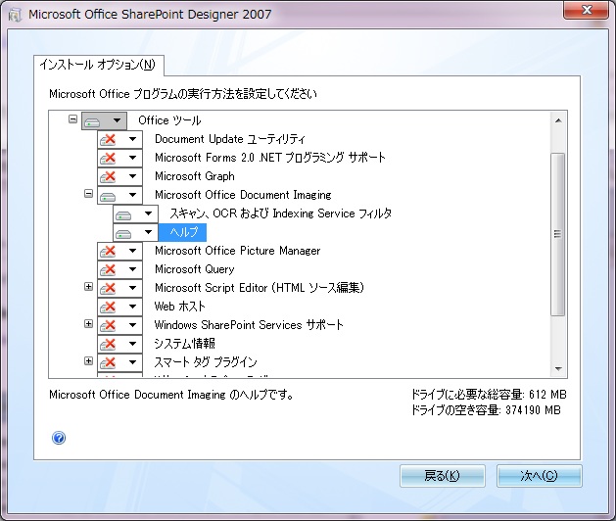The width and height of the screenshot is (616, 521).
Task: Click Document Update ユーティリティ install state icon
Action: 109,139
